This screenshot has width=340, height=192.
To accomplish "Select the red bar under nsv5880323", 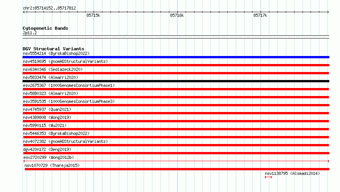I will pyautogui.click(x=176, y=97).
